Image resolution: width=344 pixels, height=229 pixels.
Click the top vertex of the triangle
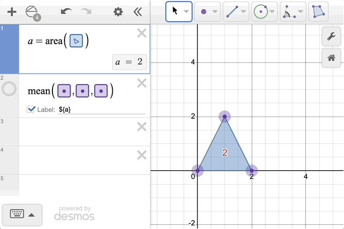tap(225, 116)
